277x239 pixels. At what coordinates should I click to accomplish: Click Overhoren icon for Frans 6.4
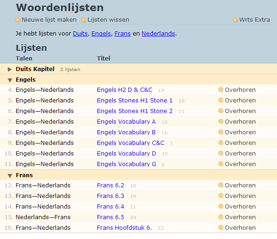click(x=221, y=206)
